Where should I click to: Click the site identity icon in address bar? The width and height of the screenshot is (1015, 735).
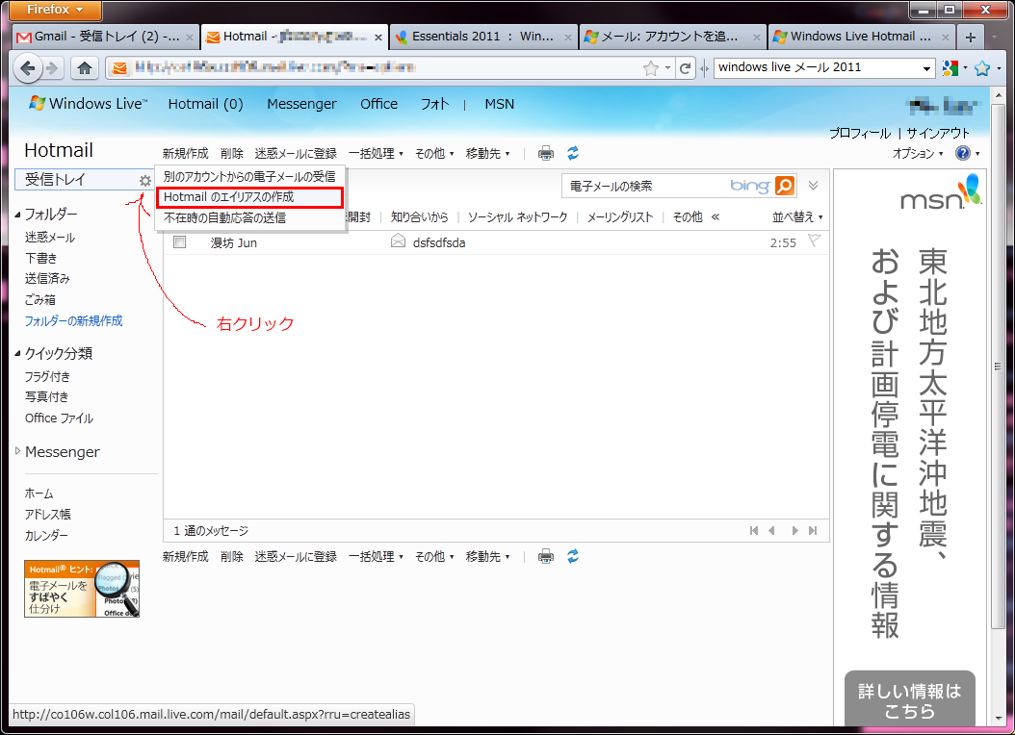coord(119,68)
